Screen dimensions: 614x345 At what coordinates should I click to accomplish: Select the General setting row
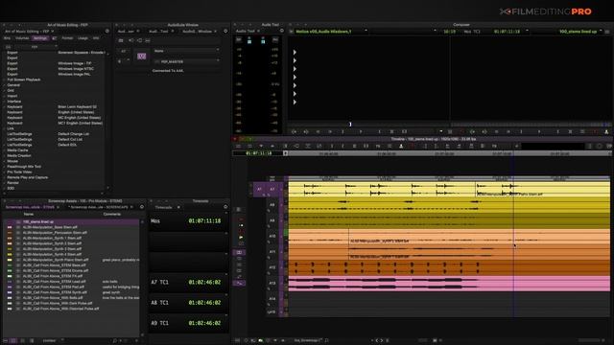[x=13, y=85]
